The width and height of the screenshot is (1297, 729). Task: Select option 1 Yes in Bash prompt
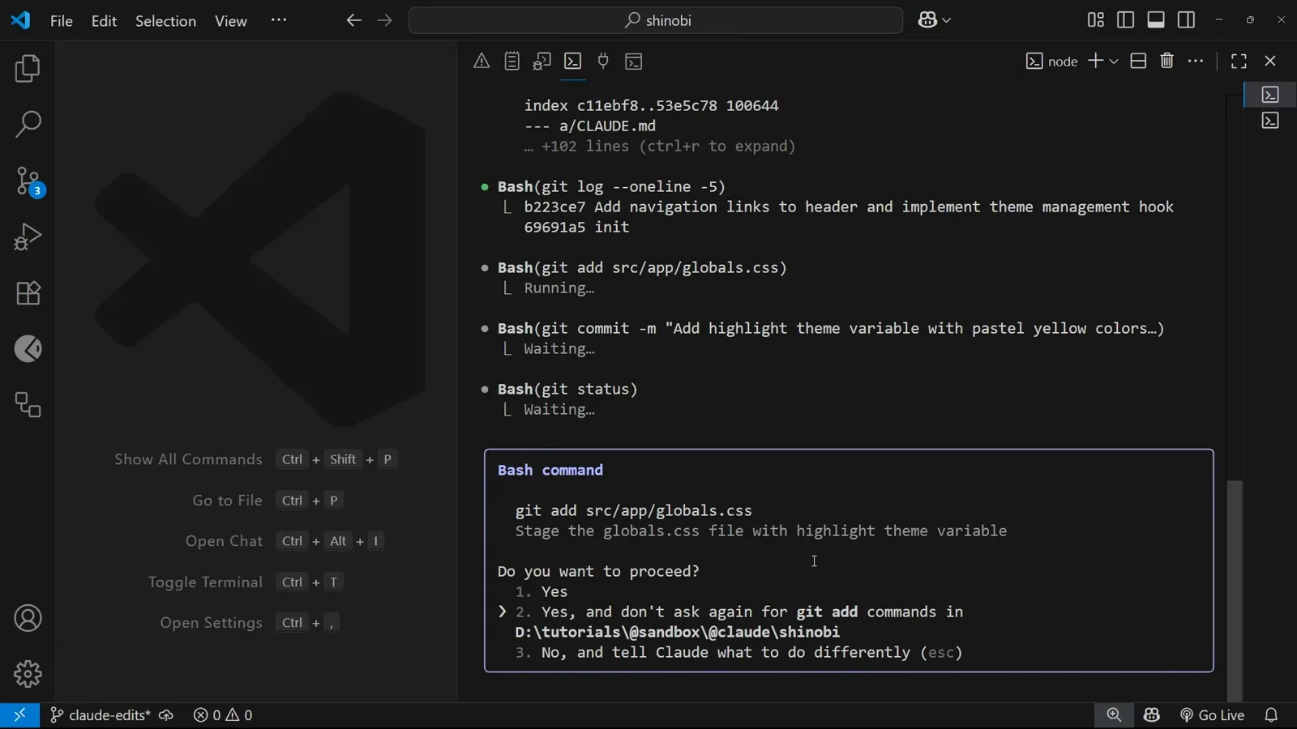point(541,592)
